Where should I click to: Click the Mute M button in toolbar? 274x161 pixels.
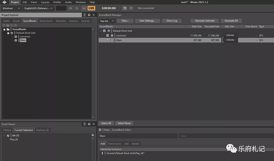click(x=71, y=8)
